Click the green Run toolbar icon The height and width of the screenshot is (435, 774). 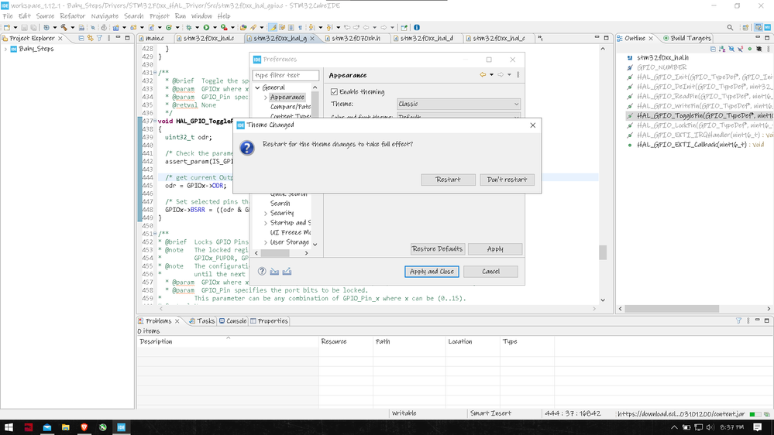pos(206,28)
